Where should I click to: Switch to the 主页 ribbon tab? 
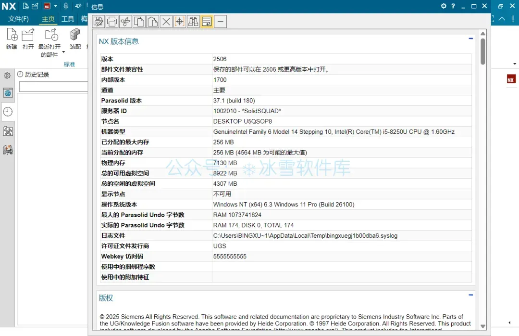pos(48,19)
